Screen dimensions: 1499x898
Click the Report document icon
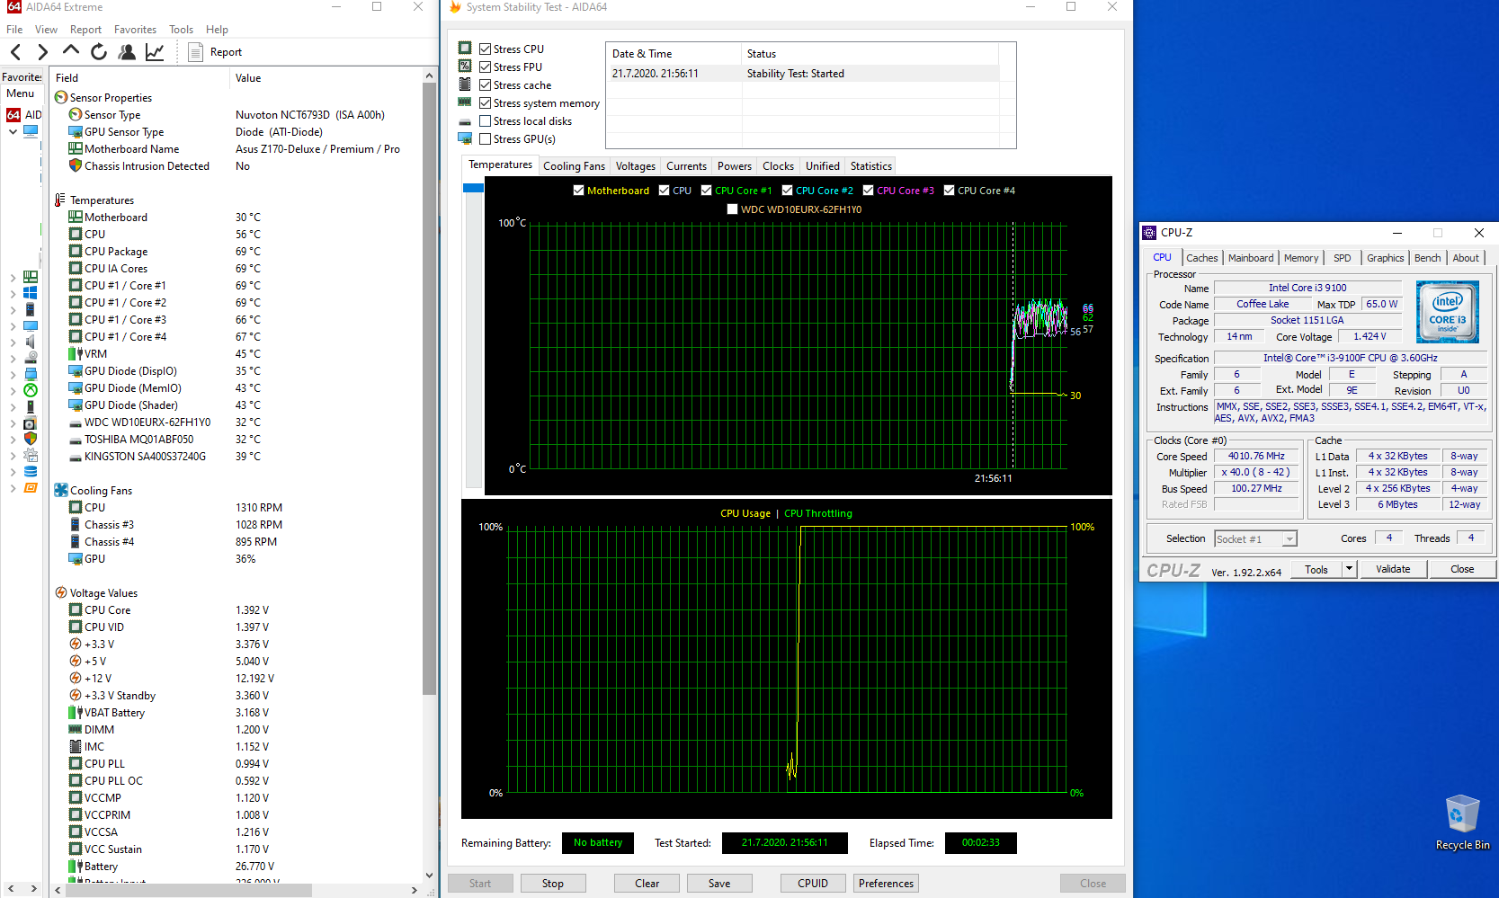(195, 52)
